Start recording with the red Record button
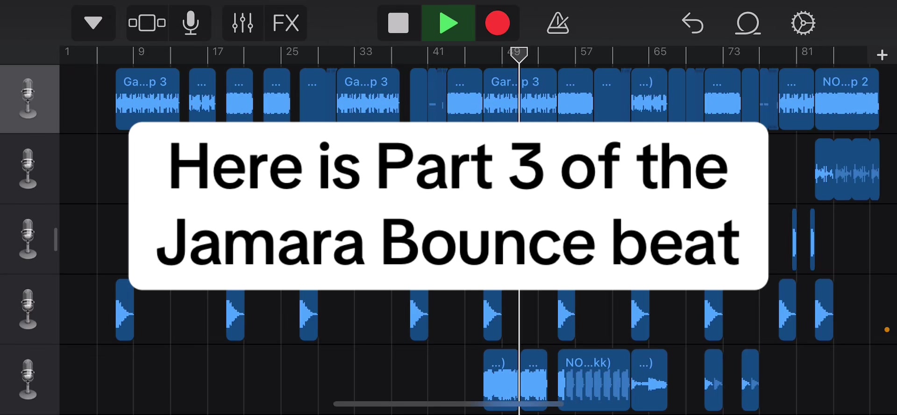The width and height of the screenshot is (897, 415). coord(497,23)
